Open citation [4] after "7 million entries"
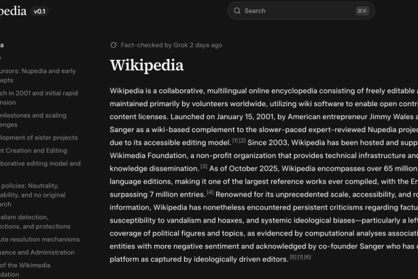Screen dimensions: 418x279 (210, 193)
